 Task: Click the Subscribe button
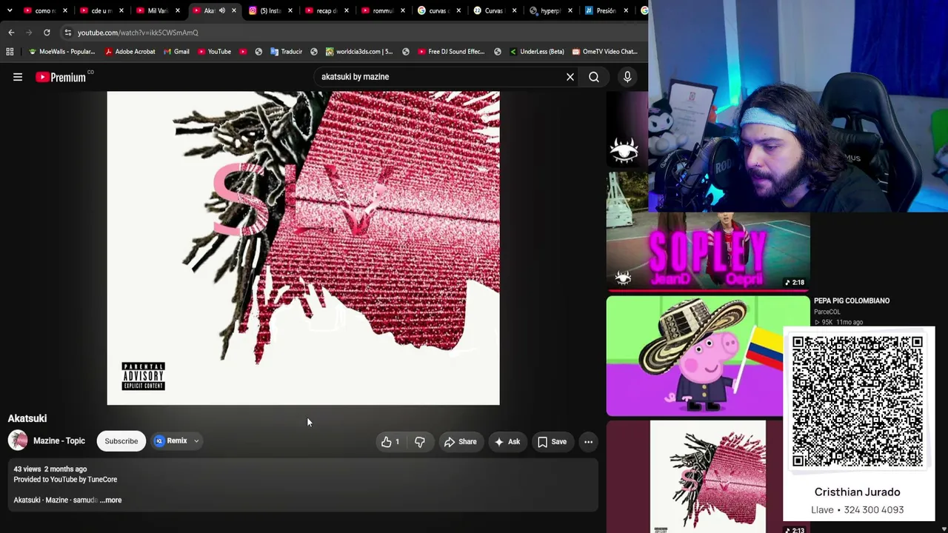[x=121, y=441]
